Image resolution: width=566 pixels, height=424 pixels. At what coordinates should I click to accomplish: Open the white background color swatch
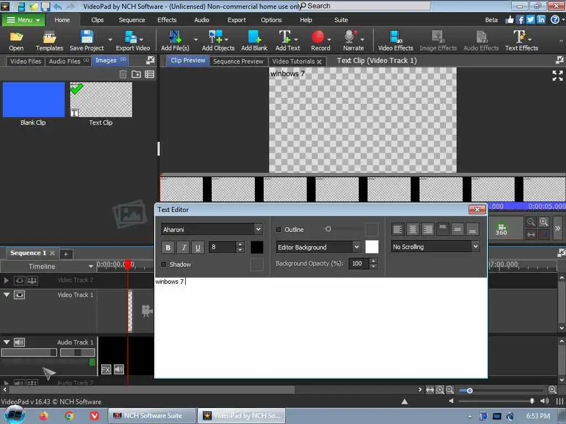372,247
